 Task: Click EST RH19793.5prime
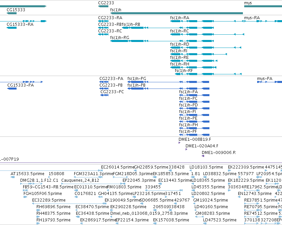(53, 220)
